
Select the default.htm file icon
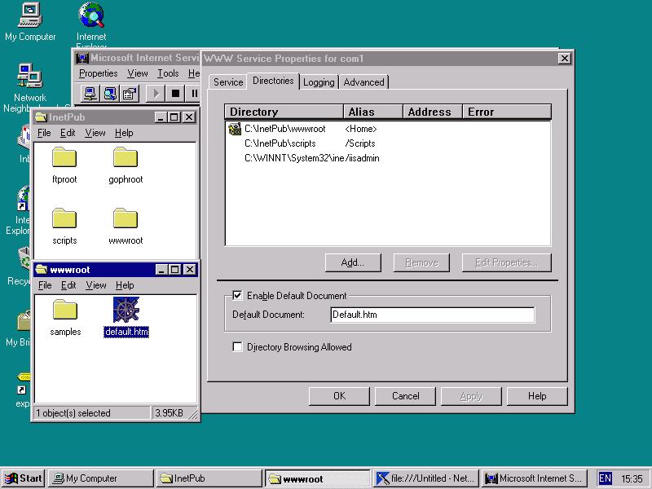[126, 311]
